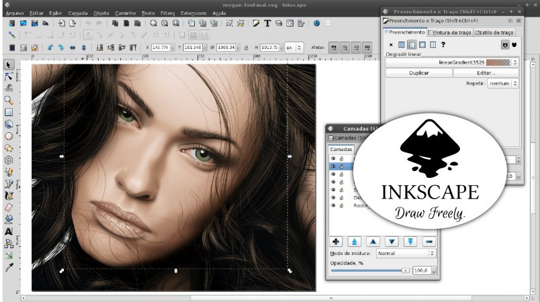Select the Eraser tool
This screenshot has width=540, height=302.
pos(9,207)
